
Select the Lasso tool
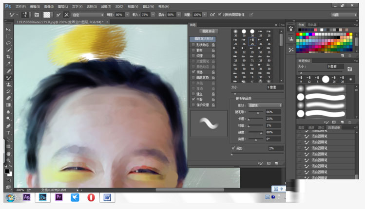[x=8, y=43]
